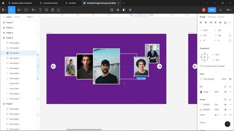Align selection to the bottom
The height and width of the screenshot is (131, 234).
pos(225,23)
